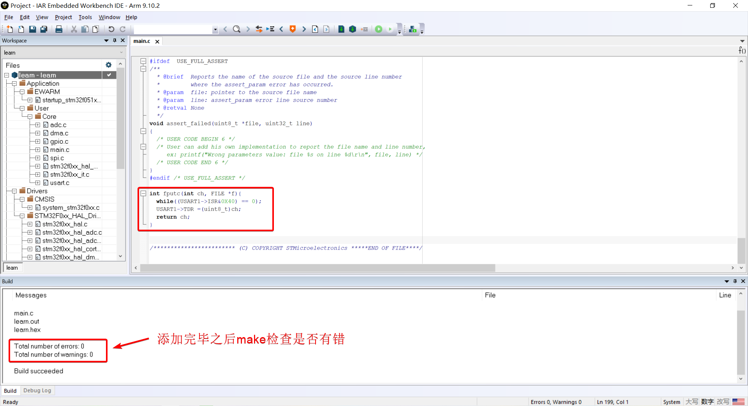748x406 pixels.
Task: Click the editor horizontal scrollbar
Action: tap(318, 268)
